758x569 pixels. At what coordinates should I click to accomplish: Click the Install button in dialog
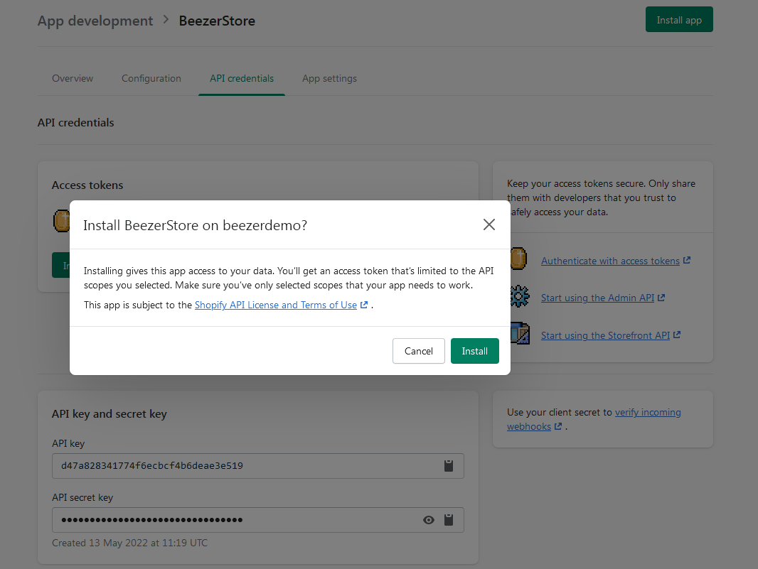(474, 351)
